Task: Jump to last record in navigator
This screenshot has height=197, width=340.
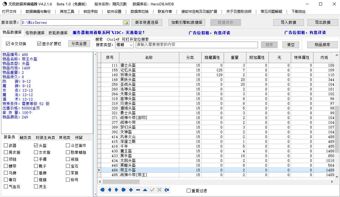Action: click(x=124, y=190)
